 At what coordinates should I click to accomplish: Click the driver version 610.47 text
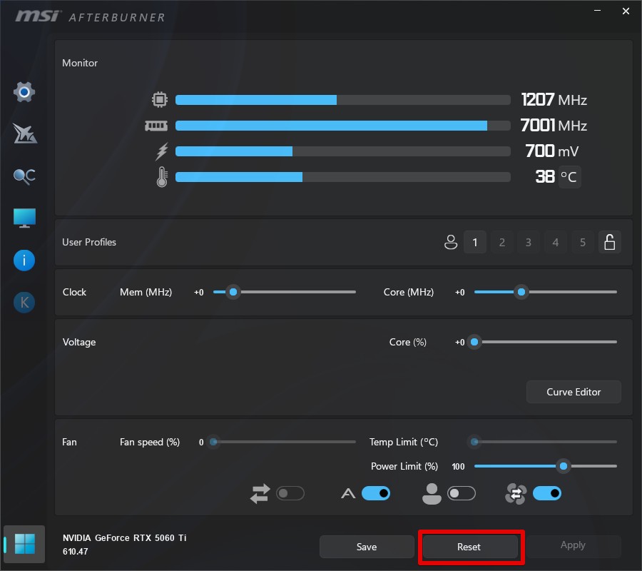click(76, 552)
